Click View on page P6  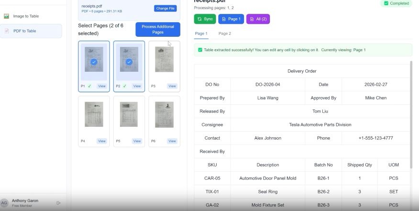tap(172, 141)
